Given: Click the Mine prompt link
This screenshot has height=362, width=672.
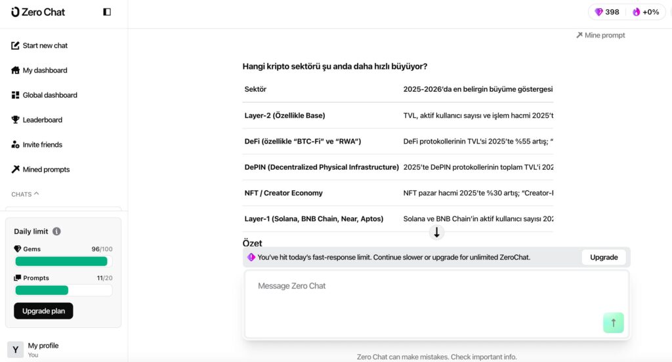Looking at the screenshot, I should click(x=600, y=35).
